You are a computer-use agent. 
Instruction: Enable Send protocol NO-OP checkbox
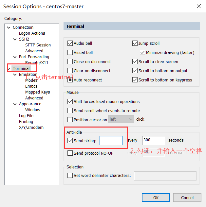click(70, 153)
